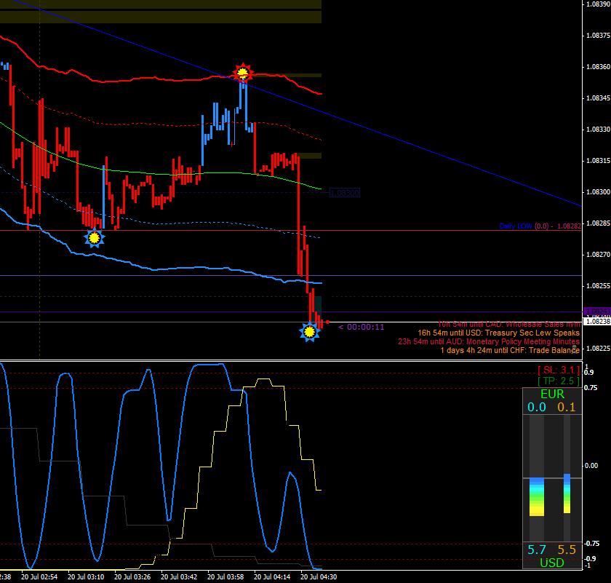The width and height of the screenshot is (611, 583).
Task: Select the [ TP: 2.5 ] label
Action: (559, 381)
